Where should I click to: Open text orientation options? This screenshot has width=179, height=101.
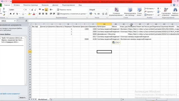51,10
